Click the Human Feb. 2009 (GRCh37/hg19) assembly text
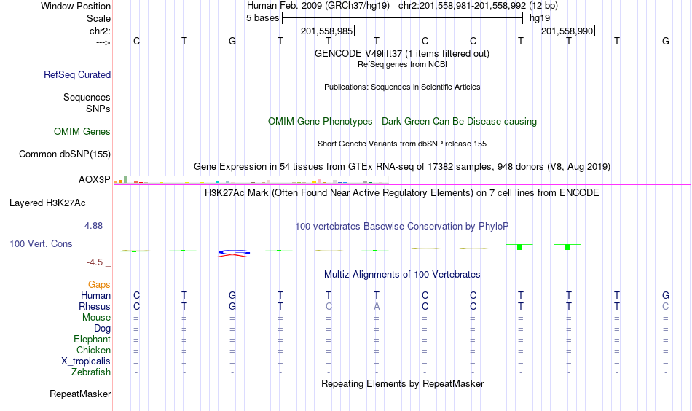 point(318,6)
